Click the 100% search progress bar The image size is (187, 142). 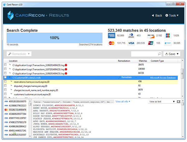[x=55, y=38]
